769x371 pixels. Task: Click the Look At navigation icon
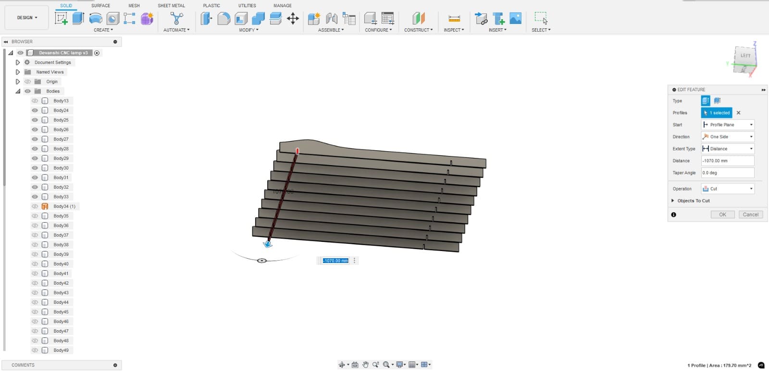(355, 365)
